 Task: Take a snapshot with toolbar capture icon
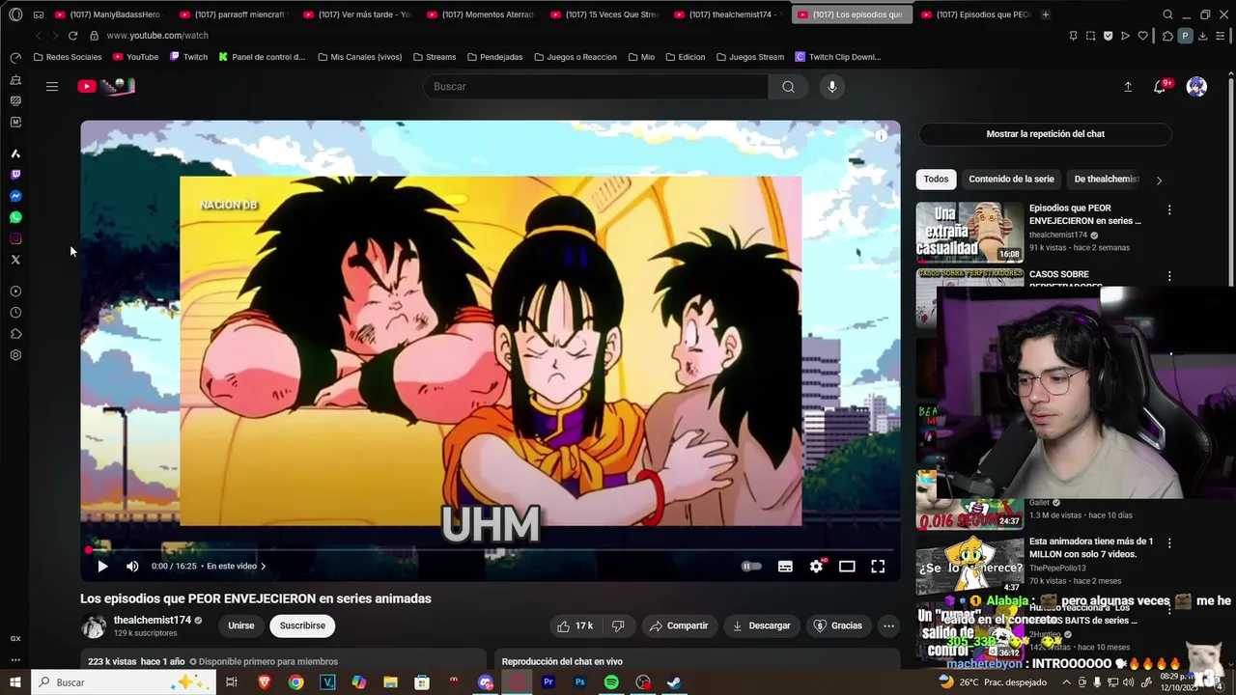point(1090,36)
